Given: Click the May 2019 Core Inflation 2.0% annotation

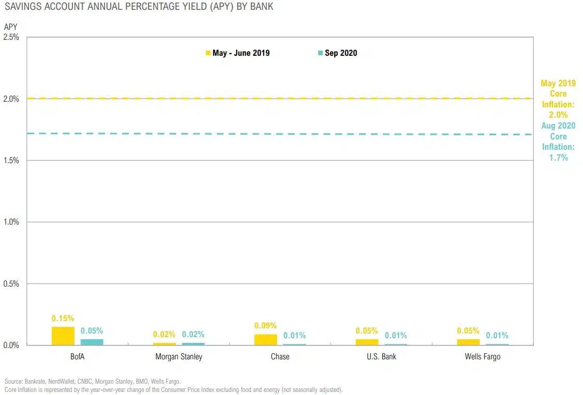Looking at the screenshot, I should click(x=558, y=99).
